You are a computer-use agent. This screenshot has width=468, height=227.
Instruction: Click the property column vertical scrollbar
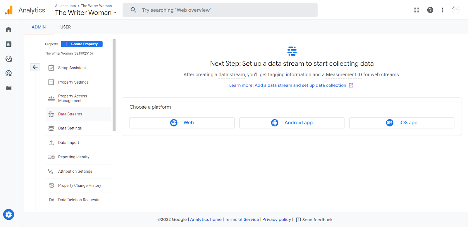(114, 85)
